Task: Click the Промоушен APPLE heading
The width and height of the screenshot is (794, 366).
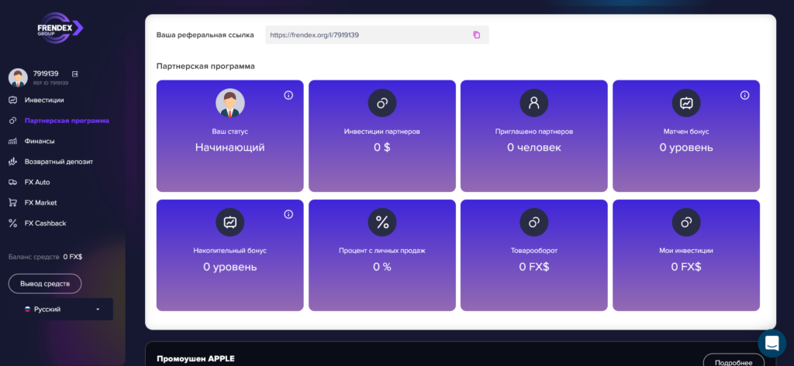Action: click(195, 358)
